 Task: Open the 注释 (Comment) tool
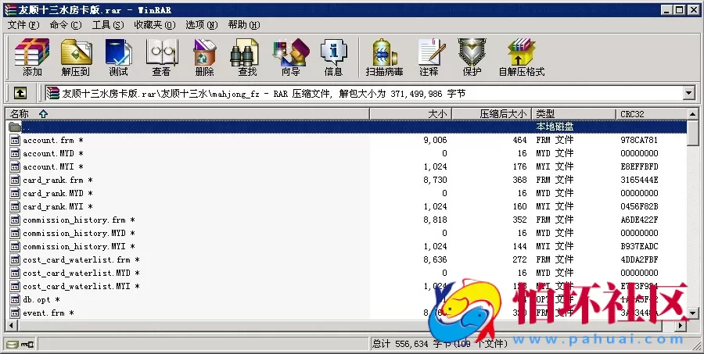[x=429, y=57]
